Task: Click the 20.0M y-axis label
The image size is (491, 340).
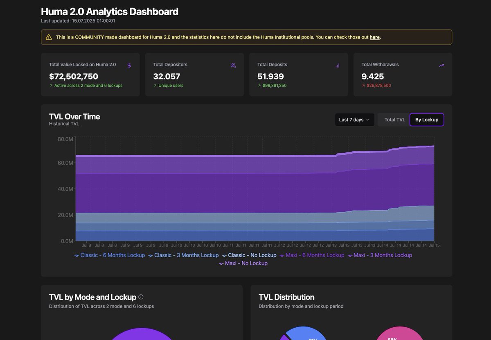Action: [x=65, y=215]
